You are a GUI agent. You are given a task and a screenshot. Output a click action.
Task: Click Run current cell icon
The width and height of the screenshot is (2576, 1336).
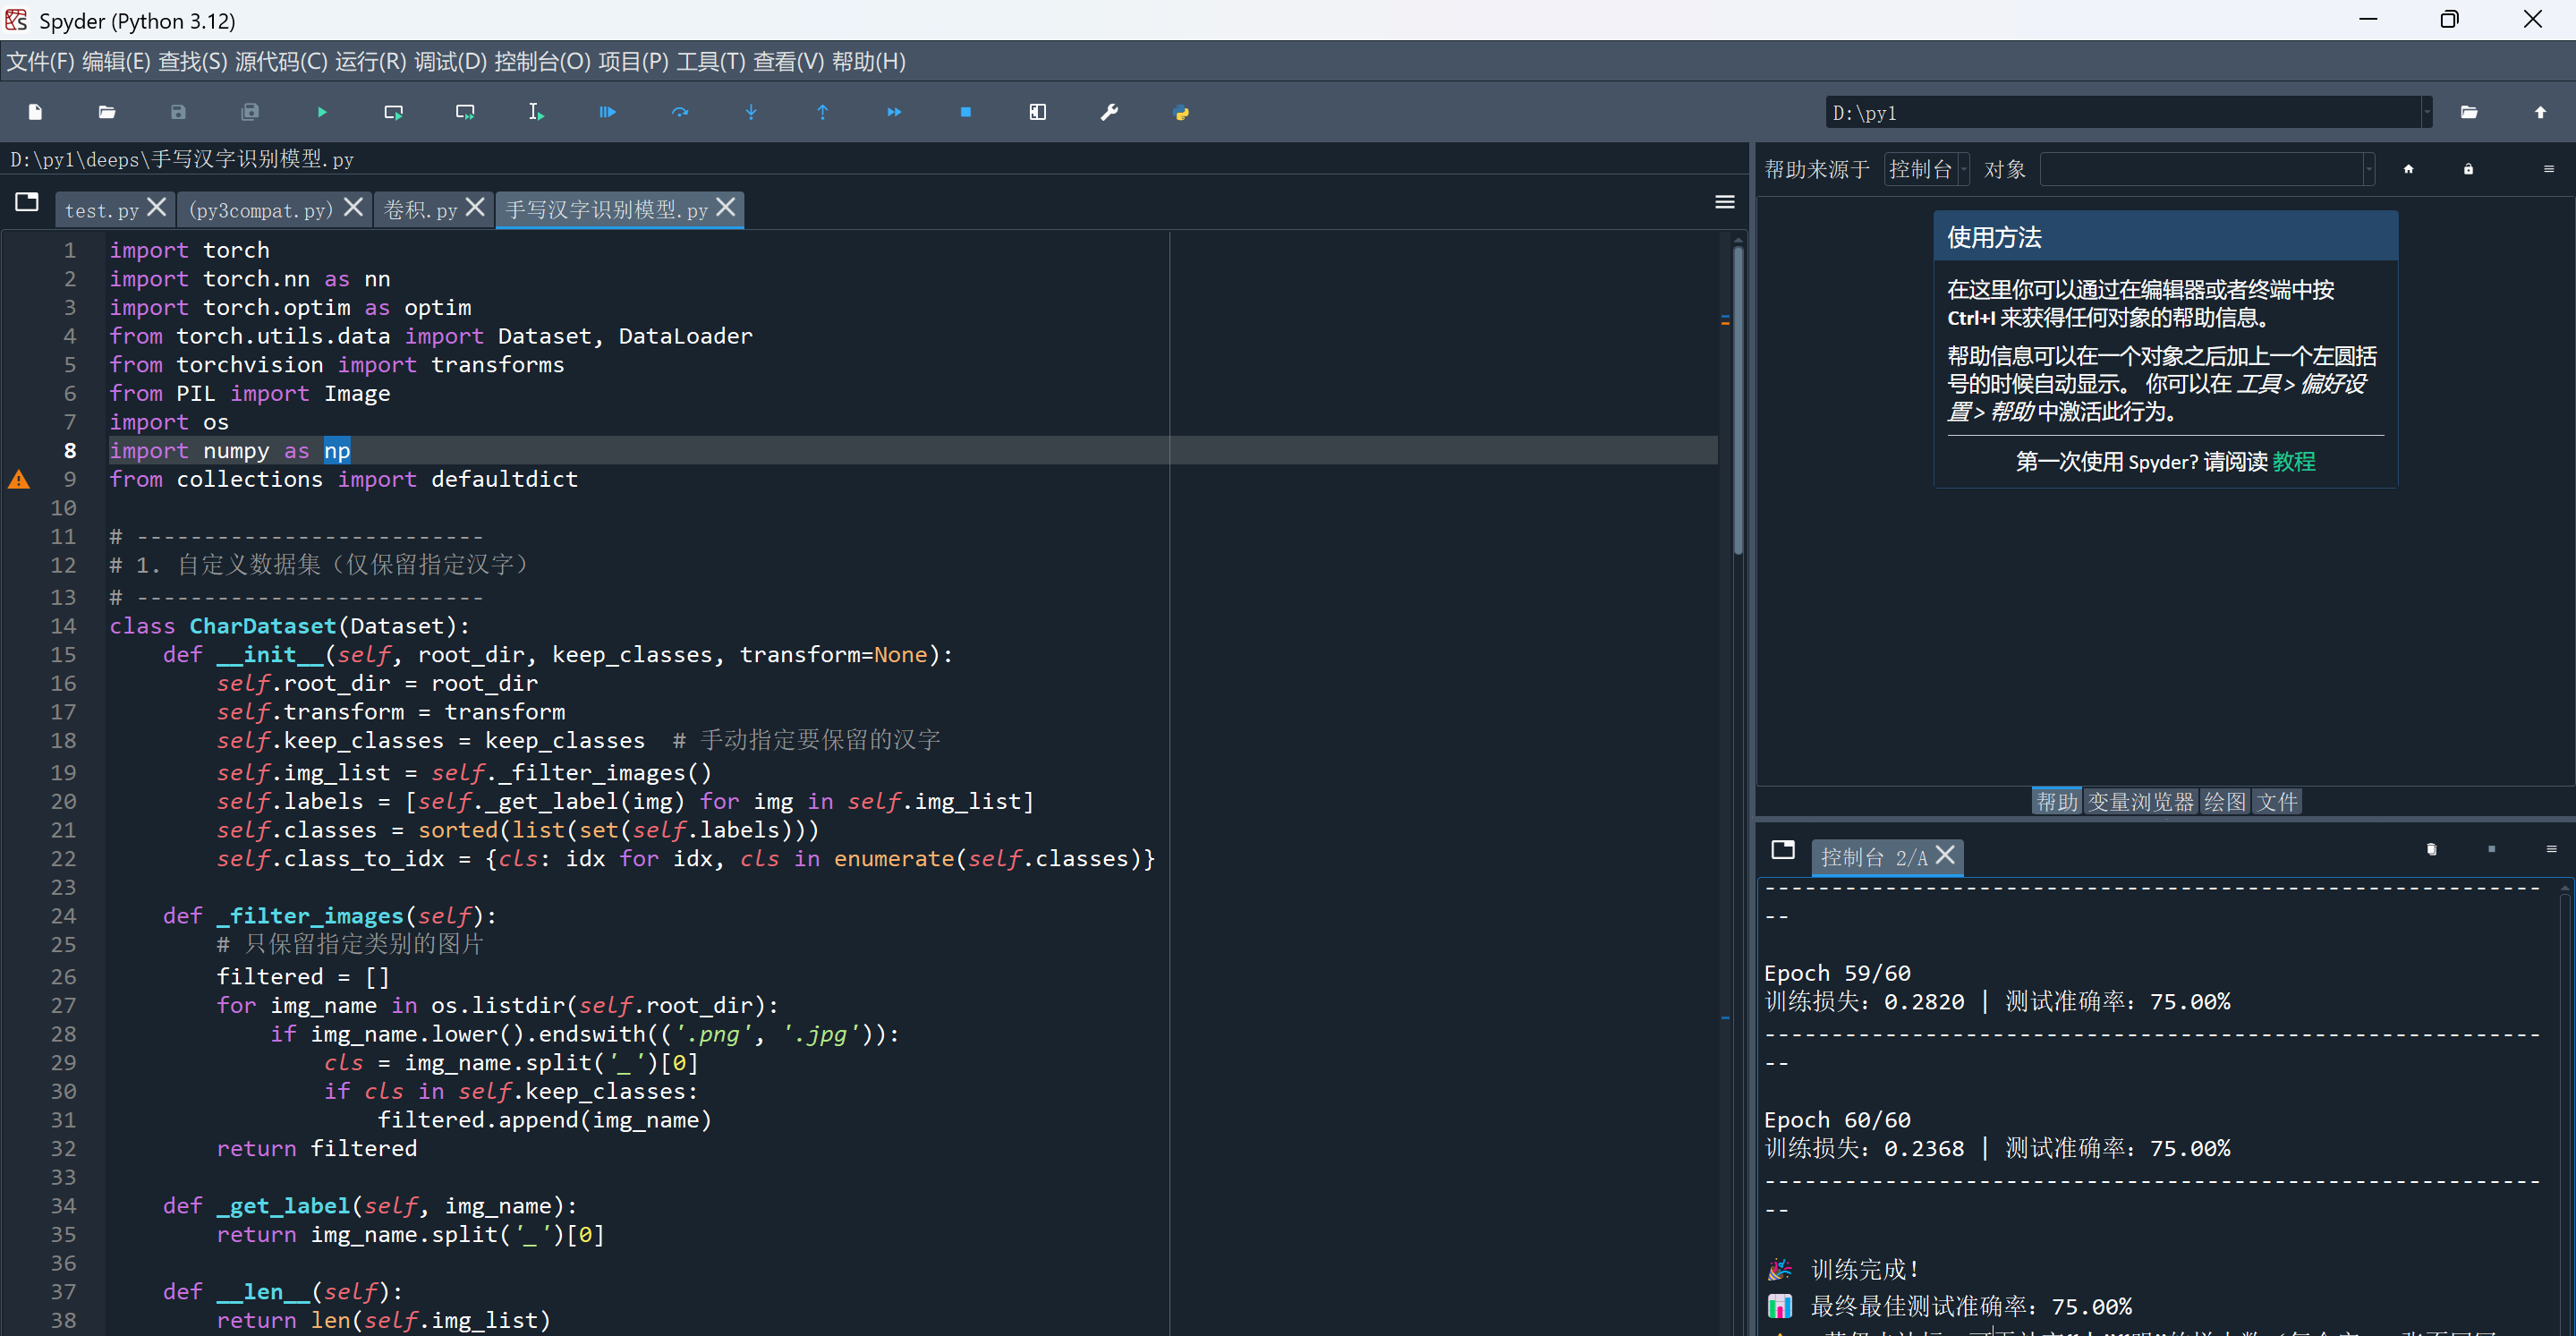[x=393, y=112]
